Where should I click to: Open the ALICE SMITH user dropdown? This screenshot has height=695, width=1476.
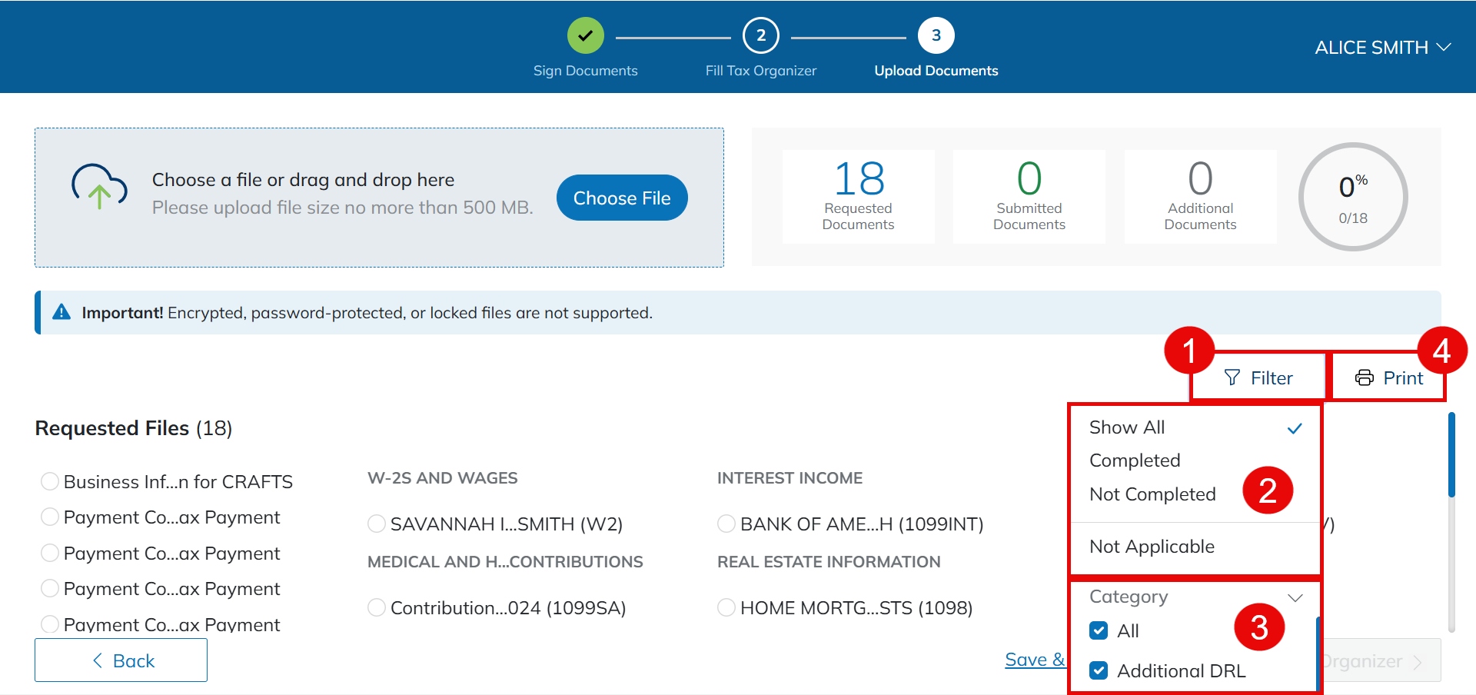(1381, 48)
